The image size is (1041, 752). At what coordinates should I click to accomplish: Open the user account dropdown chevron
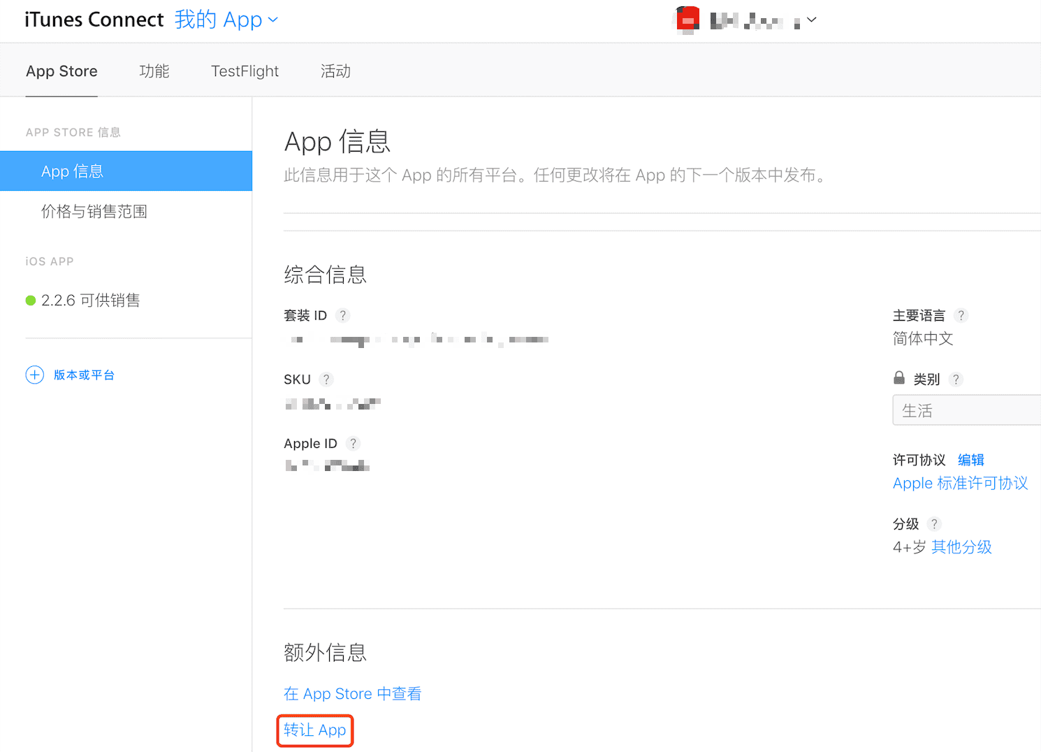(811, 20)
